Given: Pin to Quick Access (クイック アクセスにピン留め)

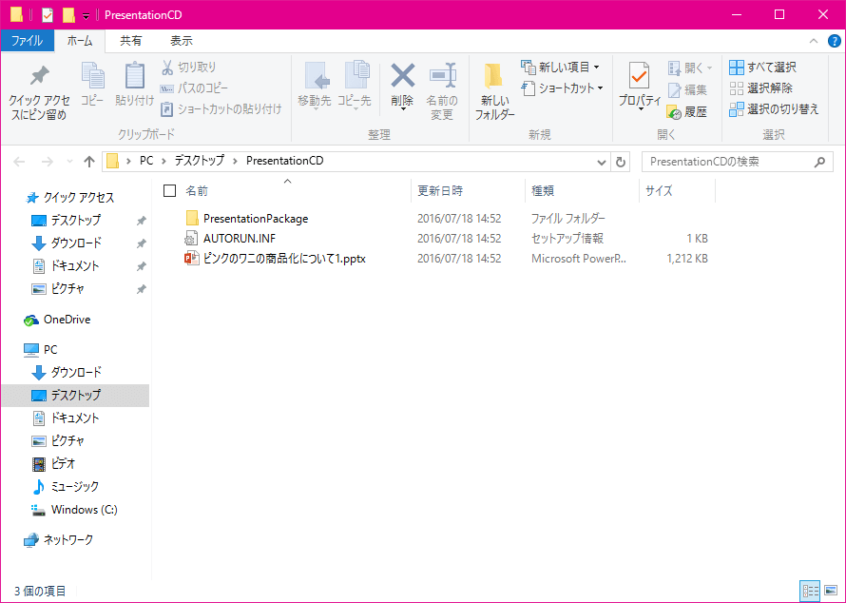Looking at the screenshot, I should click(39, 91).
